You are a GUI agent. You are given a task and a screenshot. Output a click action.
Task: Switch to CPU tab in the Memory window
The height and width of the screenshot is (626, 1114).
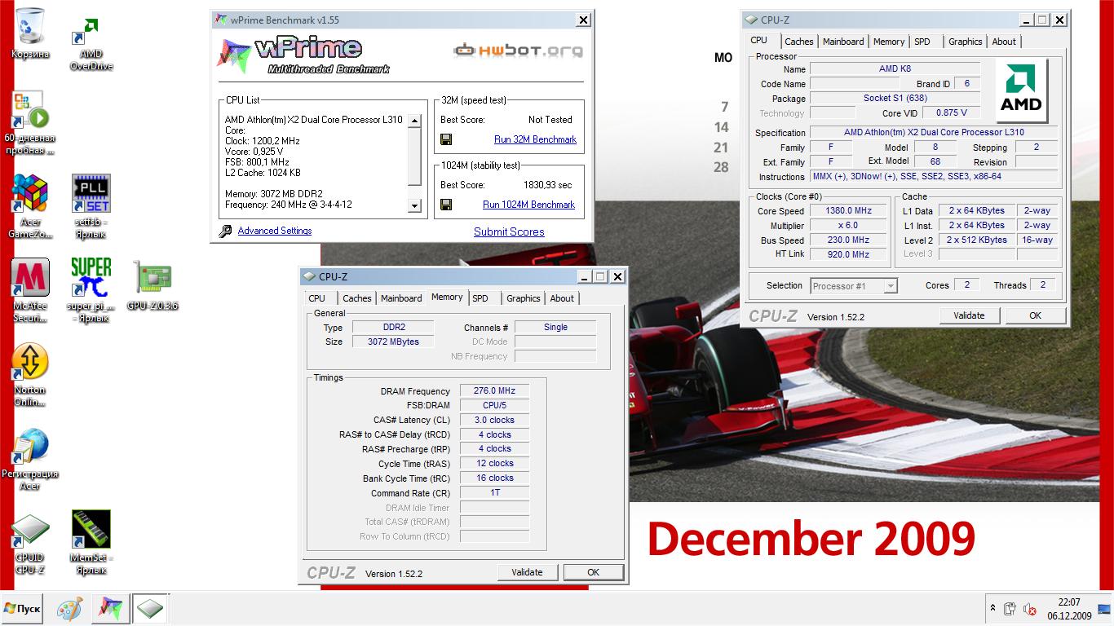317,298
